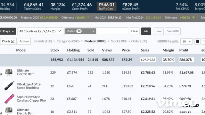This screenshot has height=115, width=205.
Task: Click sales value £3,788,63
Action: coord(148,73)
